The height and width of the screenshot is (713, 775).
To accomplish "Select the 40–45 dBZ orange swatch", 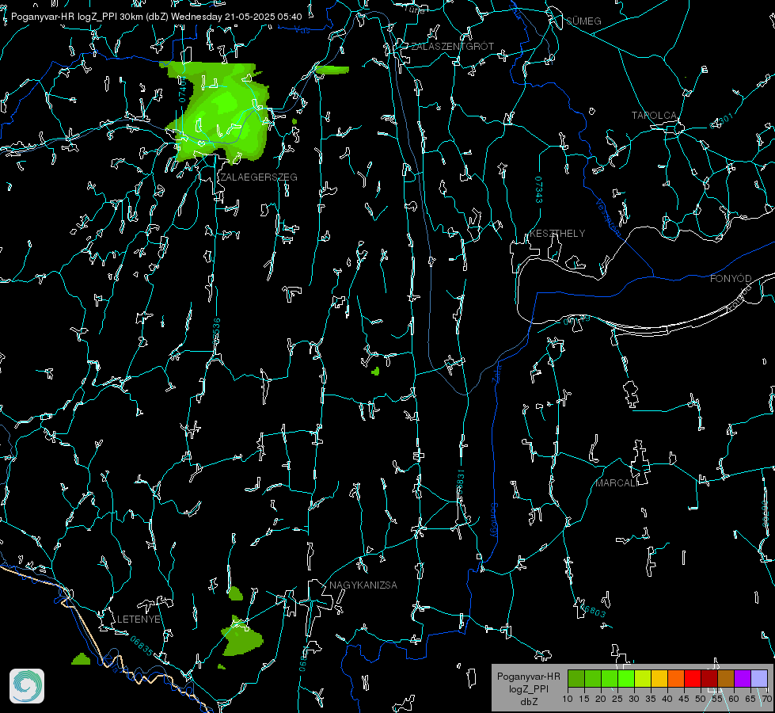I will point(676,678).
